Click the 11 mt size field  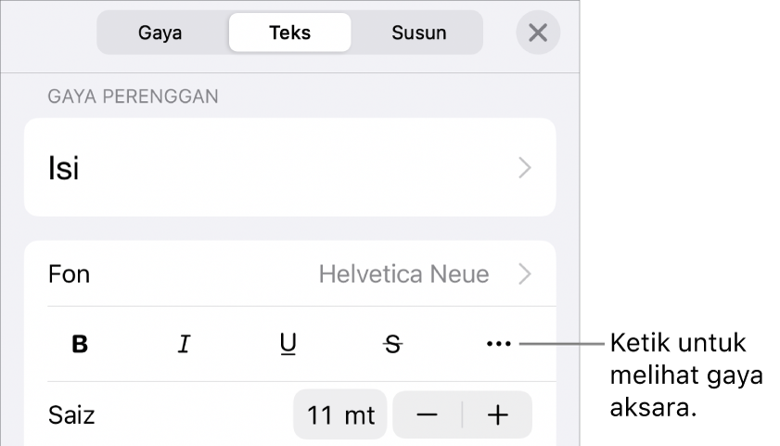[340, 414]
